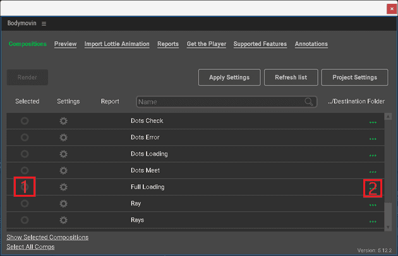Screen dimensions: 398x256
Task: Open settings gear for Dots Error
Action: [x=63, y=137]
